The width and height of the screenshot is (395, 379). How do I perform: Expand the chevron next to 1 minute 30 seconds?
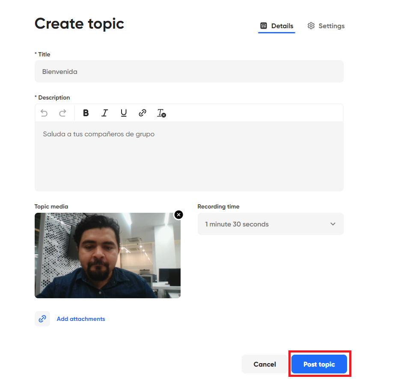(x=333, y=224)
